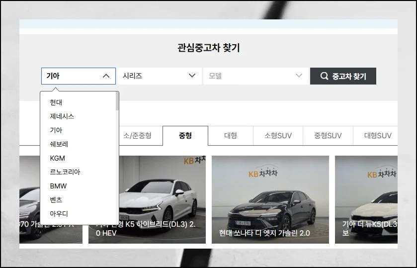
Task: Select 현대 from the brand list
Action: (56, 102)
